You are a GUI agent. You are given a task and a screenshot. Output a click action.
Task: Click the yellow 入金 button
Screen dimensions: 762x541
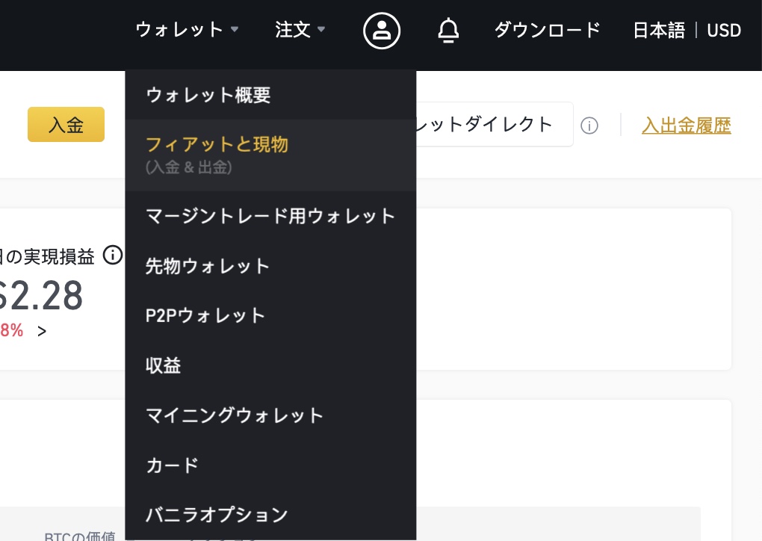pos(66,125)
